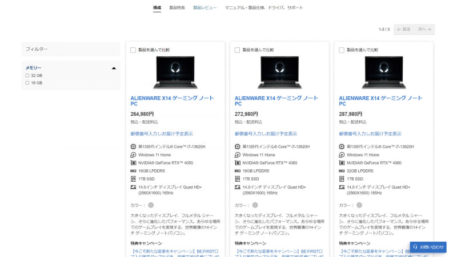Collapse the メモリー filter section
The width and height of the screenshot is (457, 257).
pos(114,68)
